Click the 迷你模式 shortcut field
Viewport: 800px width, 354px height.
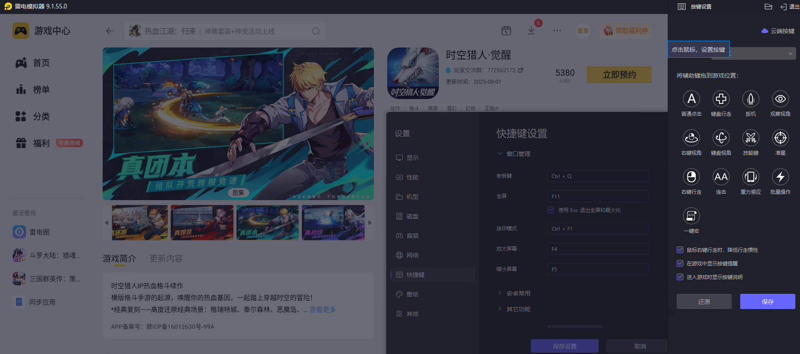598,229
